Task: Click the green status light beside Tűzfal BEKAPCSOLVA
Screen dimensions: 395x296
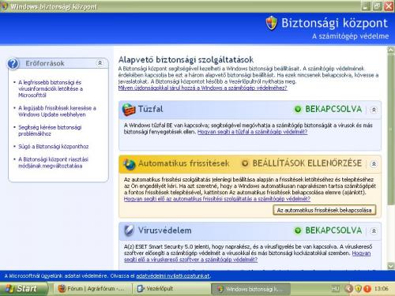Action: pos(298,109)
